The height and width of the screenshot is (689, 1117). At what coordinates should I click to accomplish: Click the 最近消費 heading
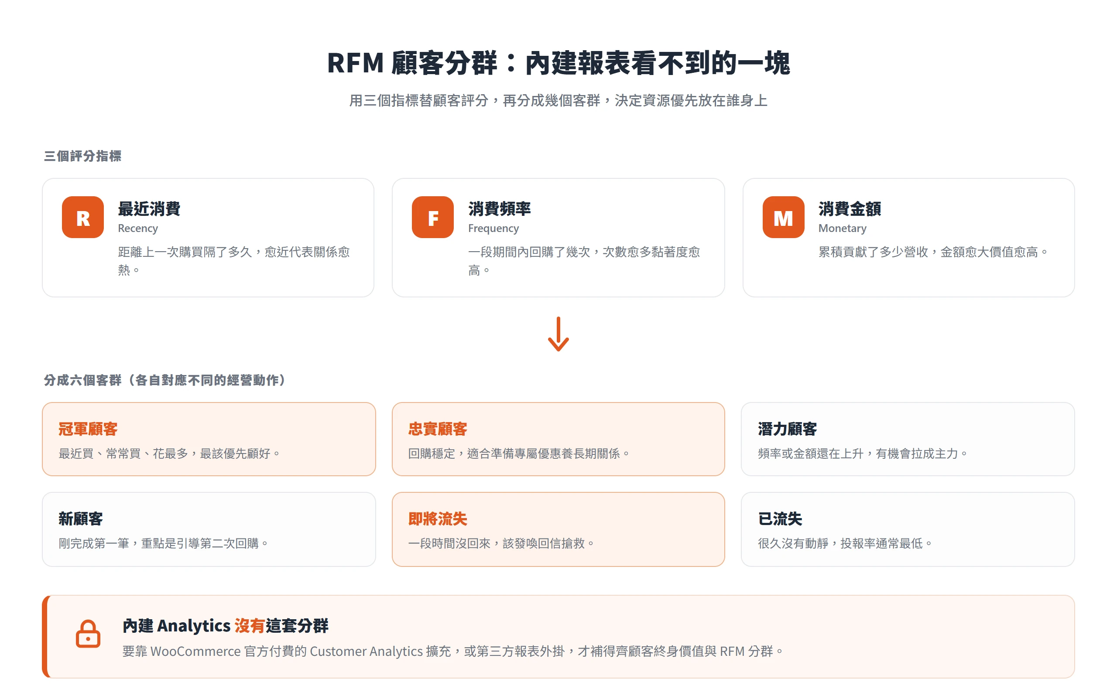point(149,209)
